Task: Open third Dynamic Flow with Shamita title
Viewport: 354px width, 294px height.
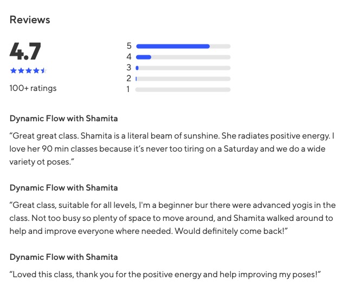Action: coord(63,257)
